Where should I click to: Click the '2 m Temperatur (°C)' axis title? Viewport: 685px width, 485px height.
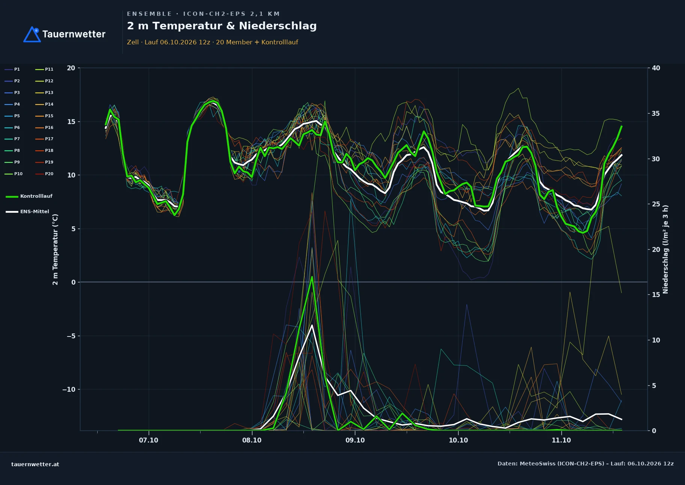56,250
